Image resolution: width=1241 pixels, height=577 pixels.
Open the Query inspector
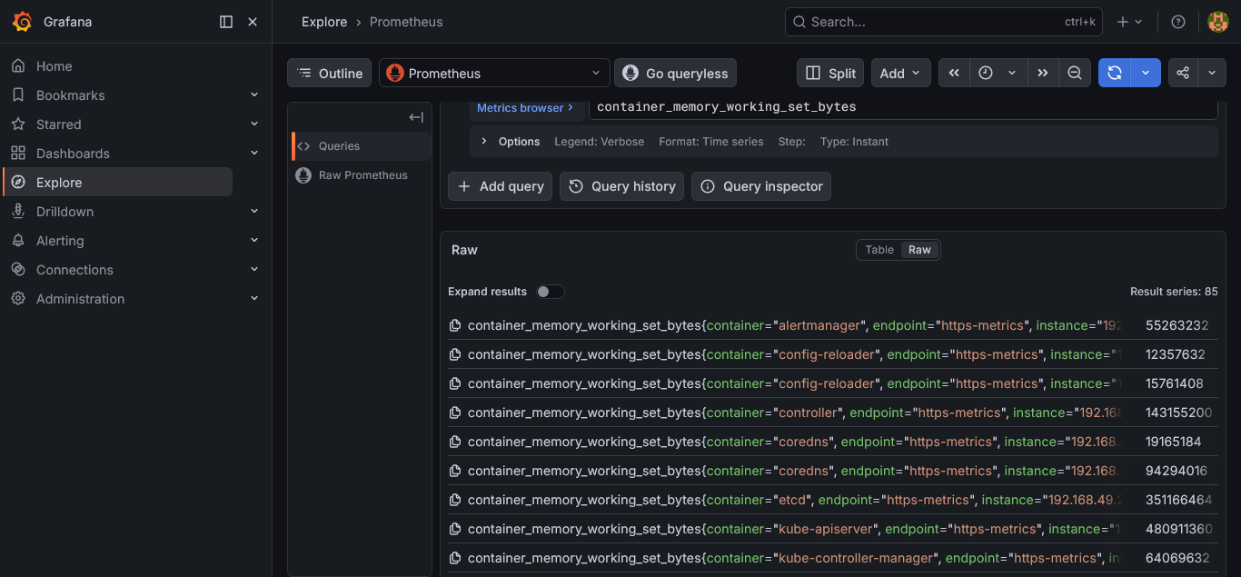(761, 186)
